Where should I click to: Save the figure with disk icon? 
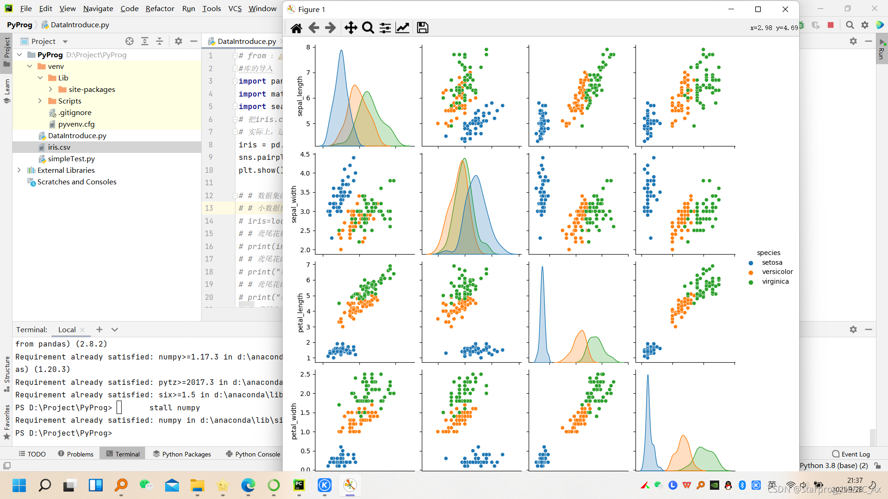(422, 28)
